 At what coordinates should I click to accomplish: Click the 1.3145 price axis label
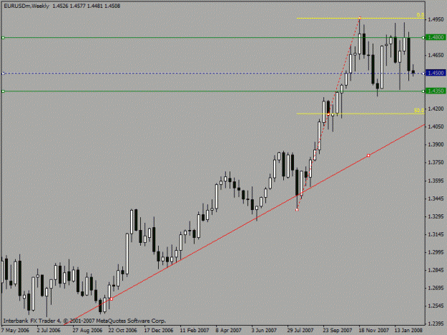436,234
